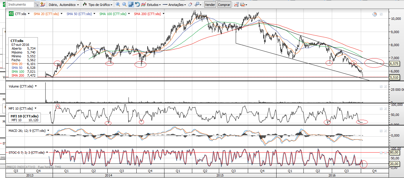Click the Vender button

pyautogui.click(x=210, y=5)
